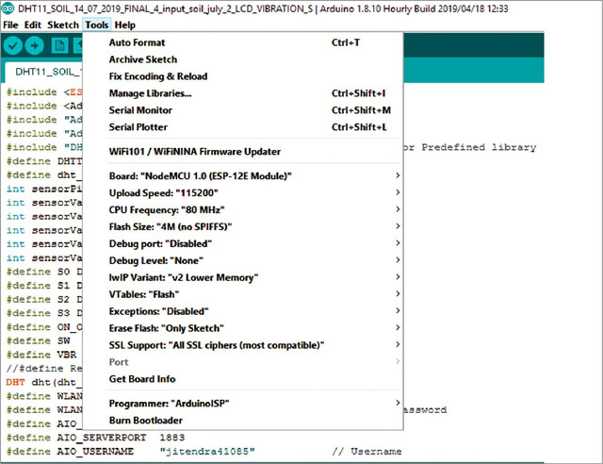Expand the lwIP Variant submenu
Image resolution: width=603 pixels, height=464 pixels.
pos(243,277)
